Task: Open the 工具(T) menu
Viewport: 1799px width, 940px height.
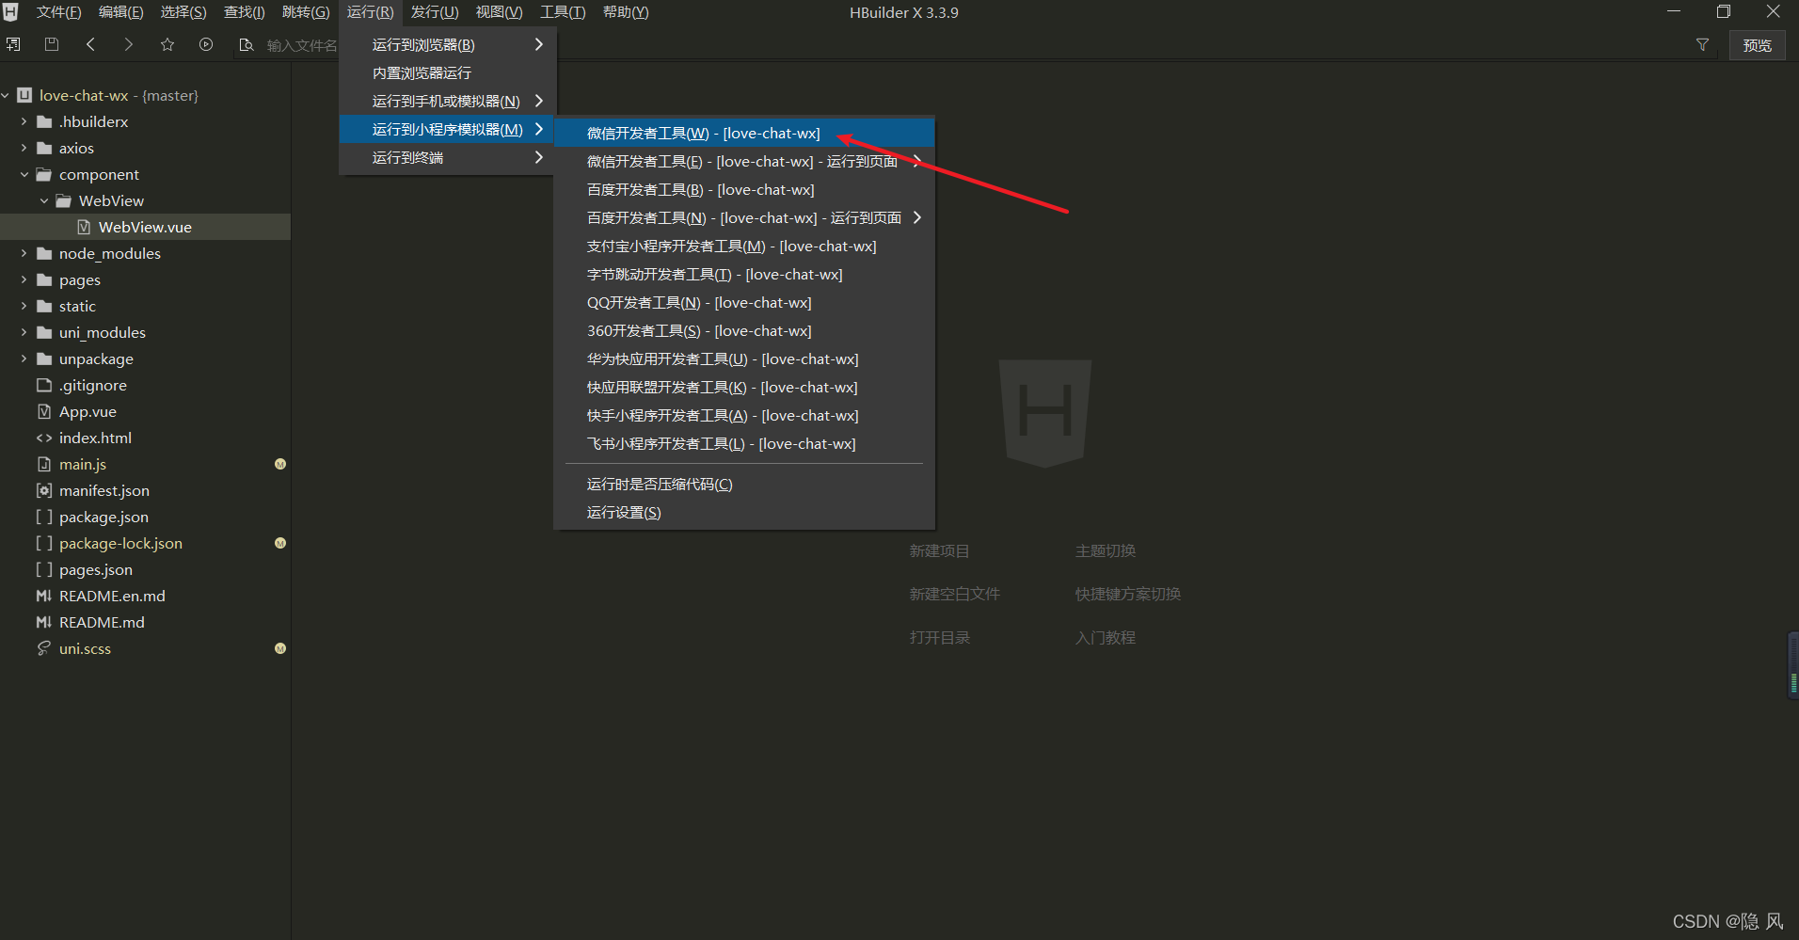Action: point(563,12)
